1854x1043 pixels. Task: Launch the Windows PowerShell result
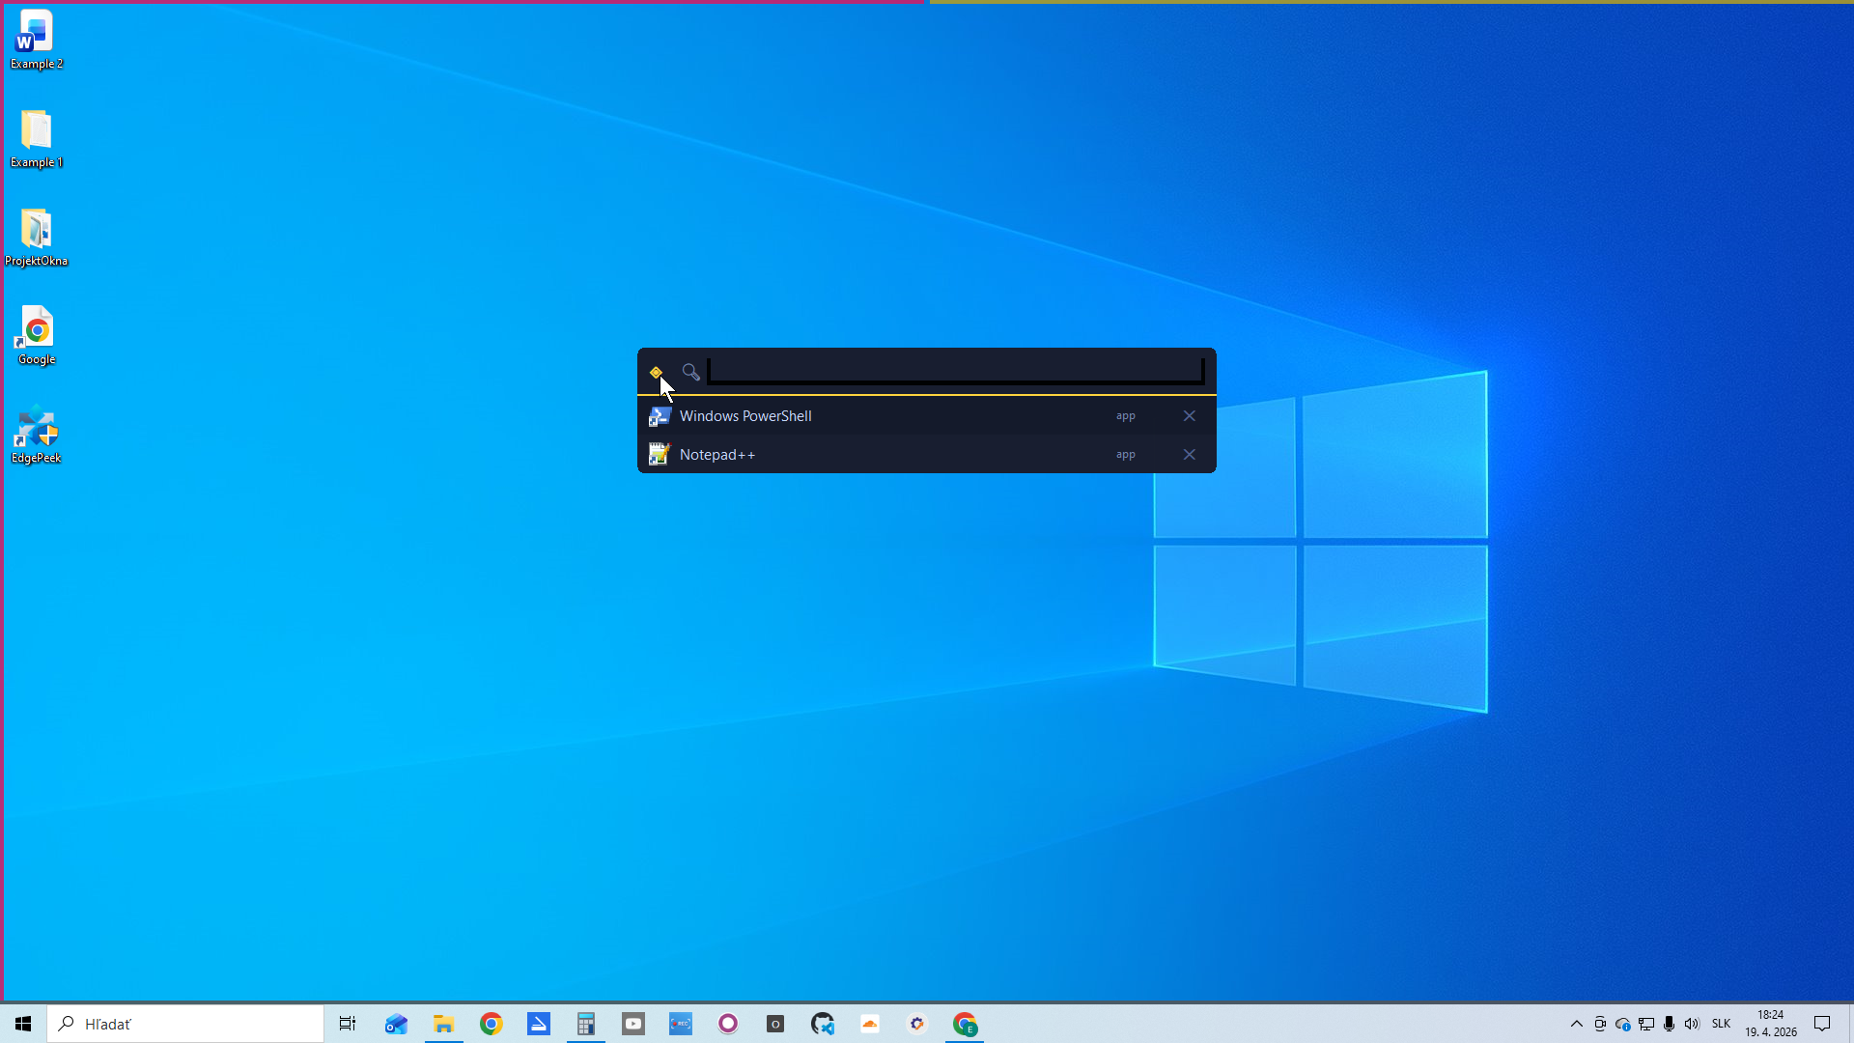pos(927,415)
